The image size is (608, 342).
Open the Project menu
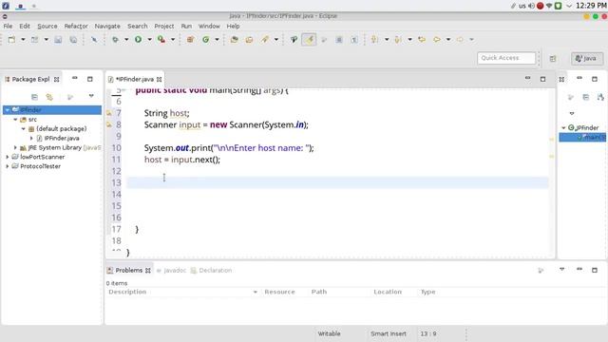click(164, 26)
